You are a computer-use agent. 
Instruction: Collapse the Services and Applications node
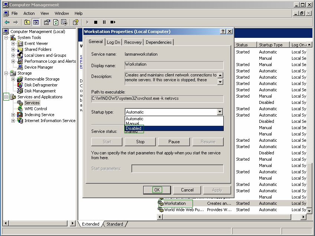coord(6,97)
